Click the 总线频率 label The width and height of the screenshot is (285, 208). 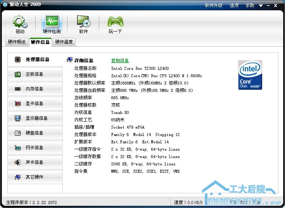point(83,98)
